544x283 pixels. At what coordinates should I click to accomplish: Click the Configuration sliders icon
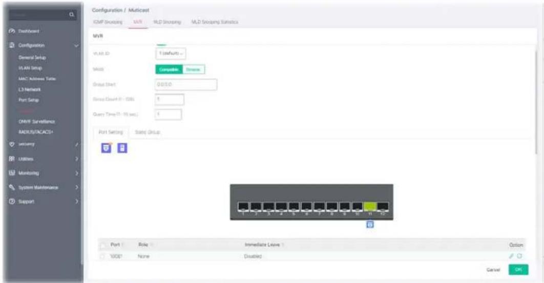tap(12, 45)
